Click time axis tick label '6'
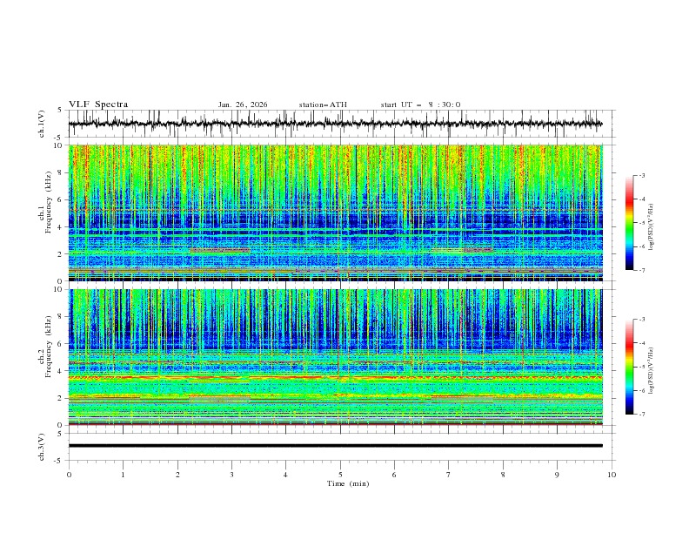689x533 pixels. [394, 475]
